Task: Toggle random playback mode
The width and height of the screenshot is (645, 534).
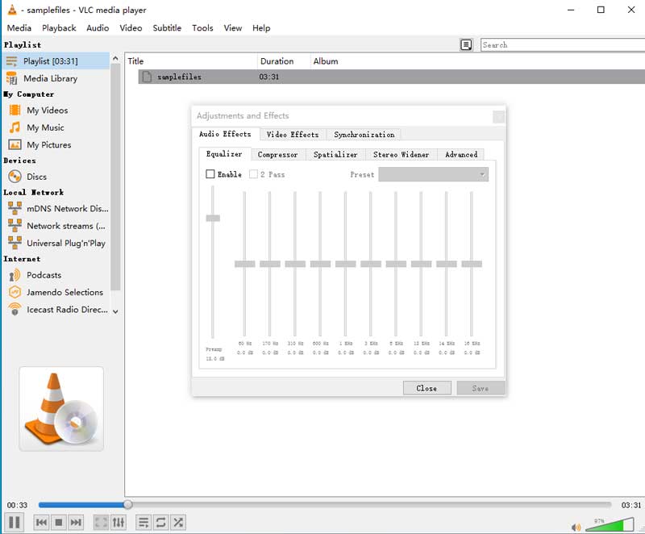Action: coord(177,522)
